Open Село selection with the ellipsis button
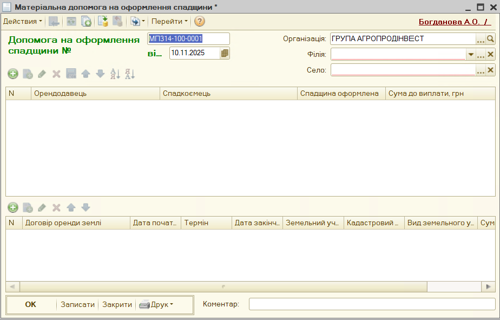 [x=481, y=70]
